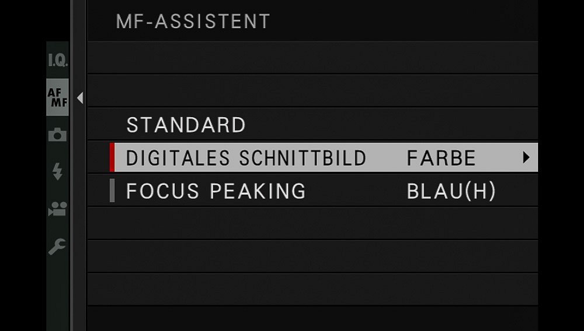This screenshot has height=331, width=584.
Task: Click the red active marker on Digitales Schnittbild
Action: (x=112, y=157)
